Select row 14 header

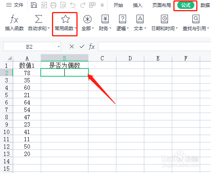7,161
